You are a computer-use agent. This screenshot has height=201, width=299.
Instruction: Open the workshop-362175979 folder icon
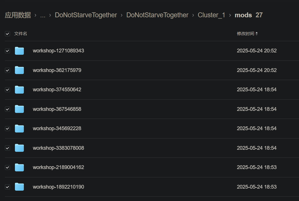[19, 70]
